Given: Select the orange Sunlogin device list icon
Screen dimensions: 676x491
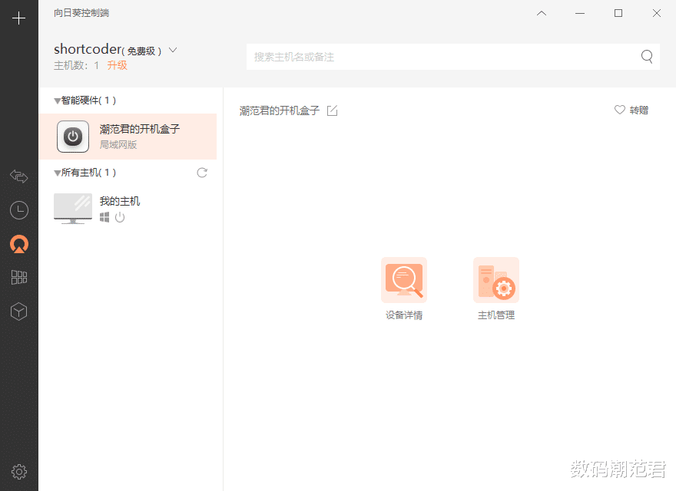Looking at the screenshot, I should (19, 244).
